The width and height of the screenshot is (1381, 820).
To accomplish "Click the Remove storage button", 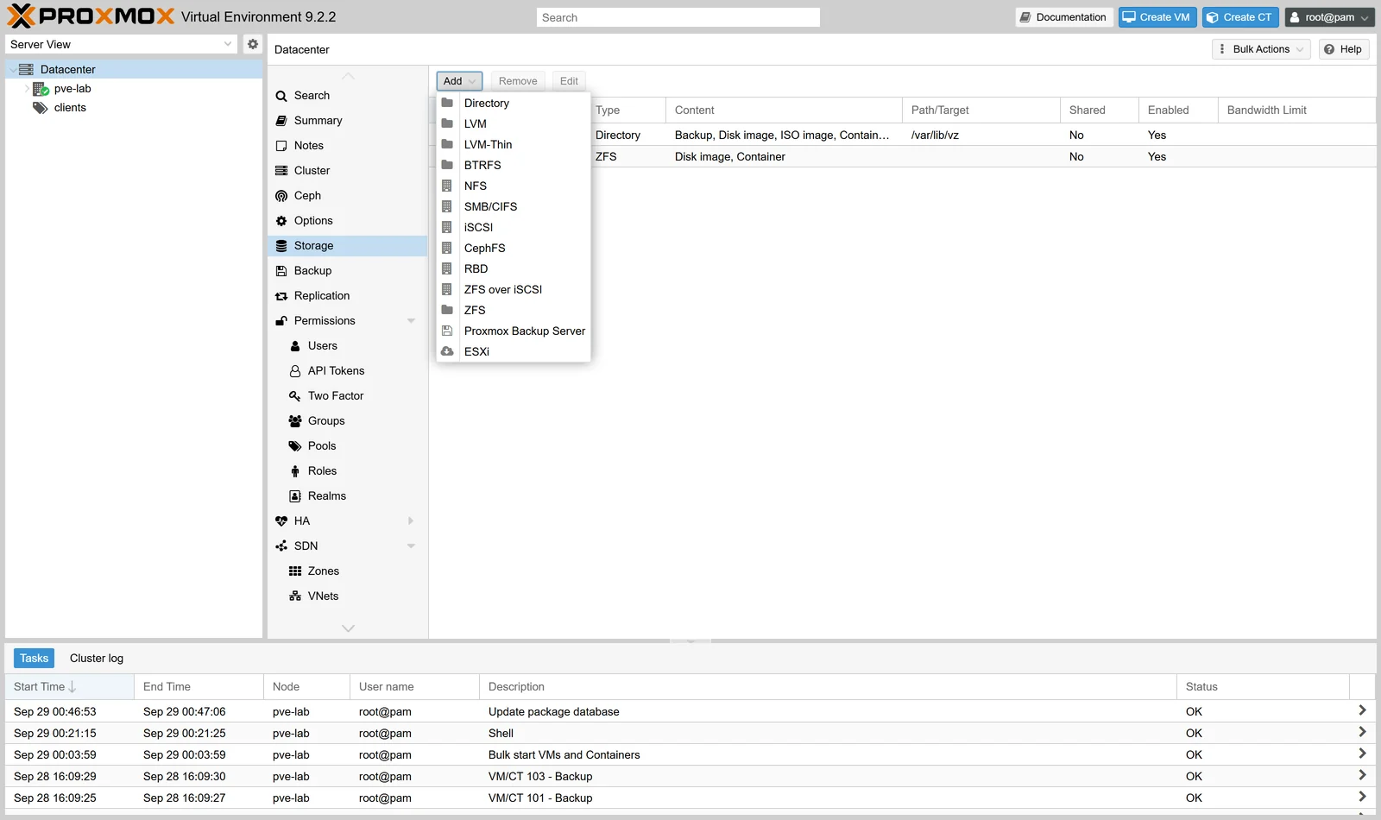I will [518, 81].
